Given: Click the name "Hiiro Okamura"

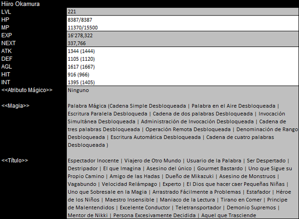Looking at the screenshot, I should pyautogui.click(x=20, y=4).
